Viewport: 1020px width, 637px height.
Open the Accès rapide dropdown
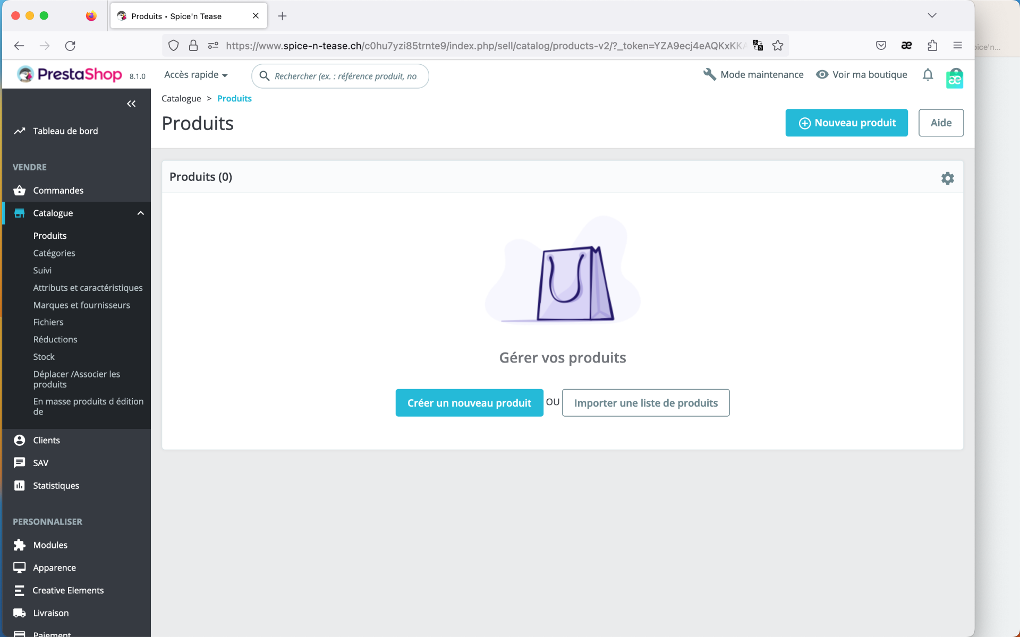click(x=195, y=75)
